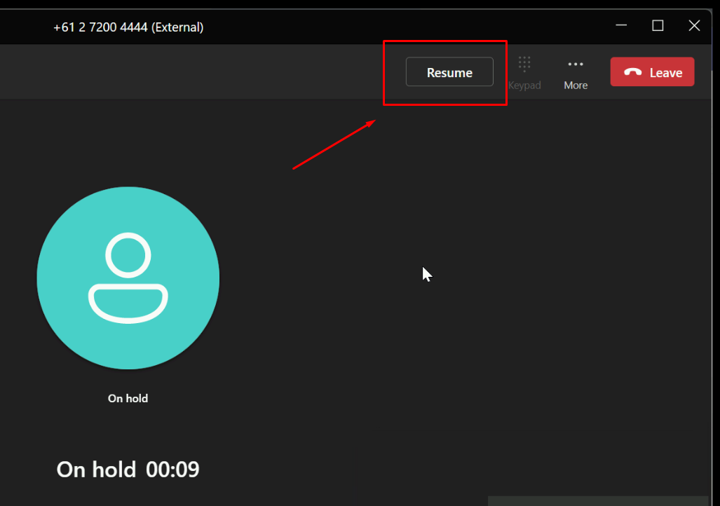End the call with red Leave button
This screenshot has width=720, height=506.
coord(652,72)
